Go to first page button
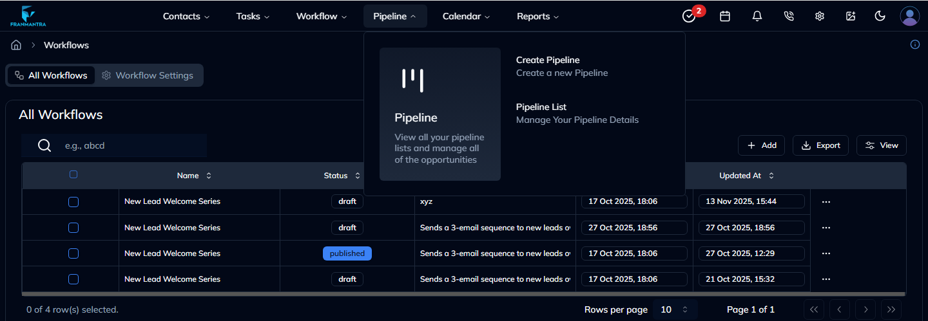Image resolution: width=928 pixels, height=321 pixels. [x=813, y=309]
